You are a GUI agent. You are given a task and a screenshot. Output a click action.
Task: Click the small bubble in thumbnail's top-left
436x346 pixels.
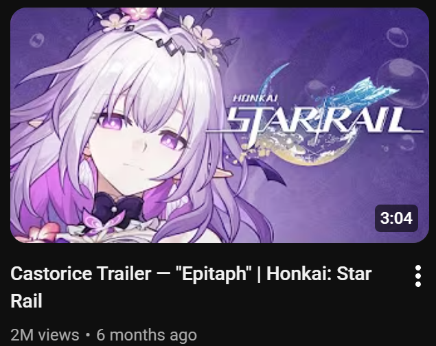tap(37, 40)
